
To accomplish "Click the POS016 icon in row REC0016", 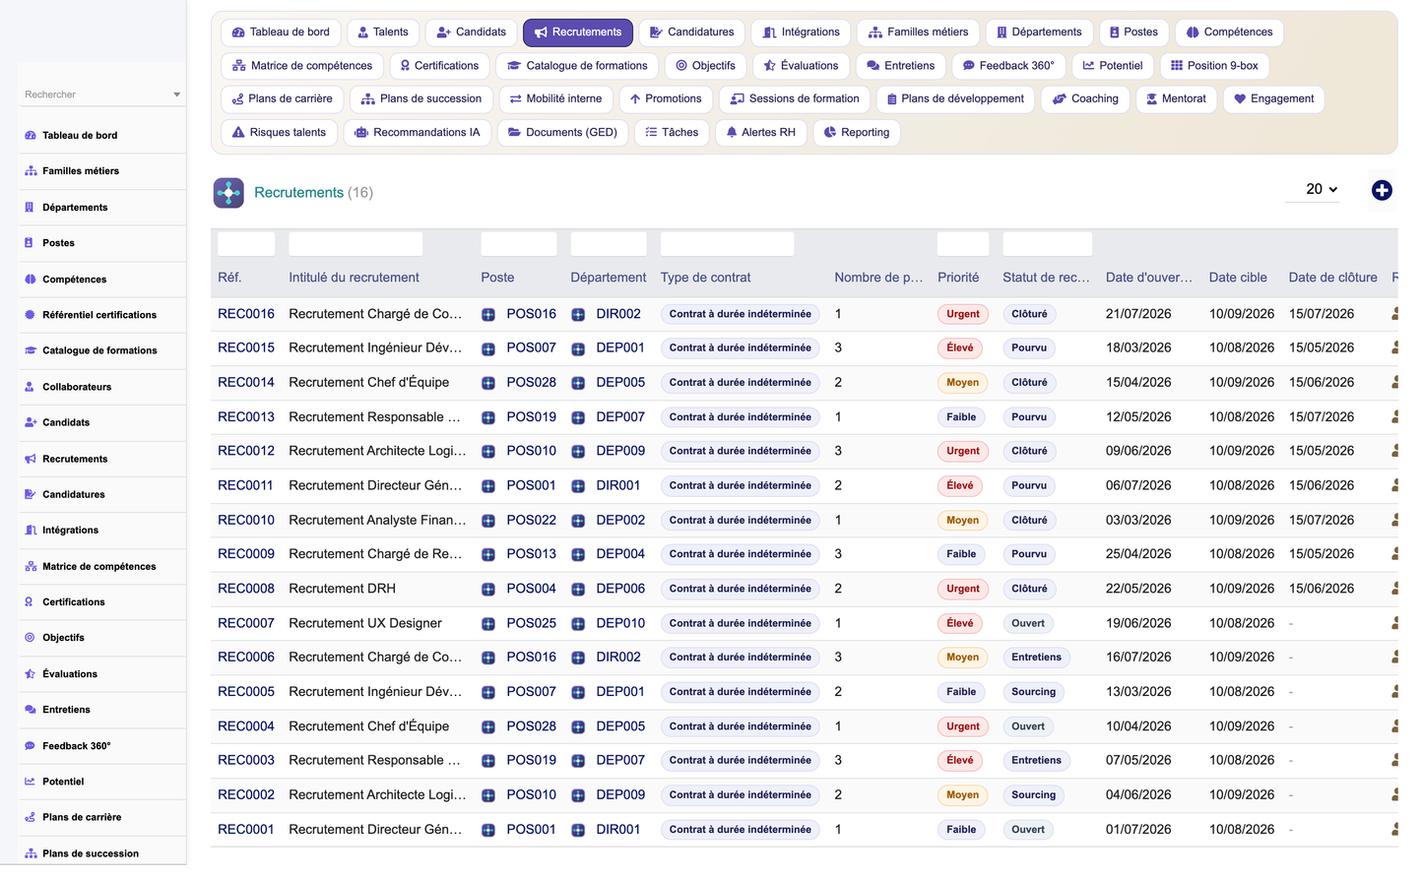I will click(488, 315).
